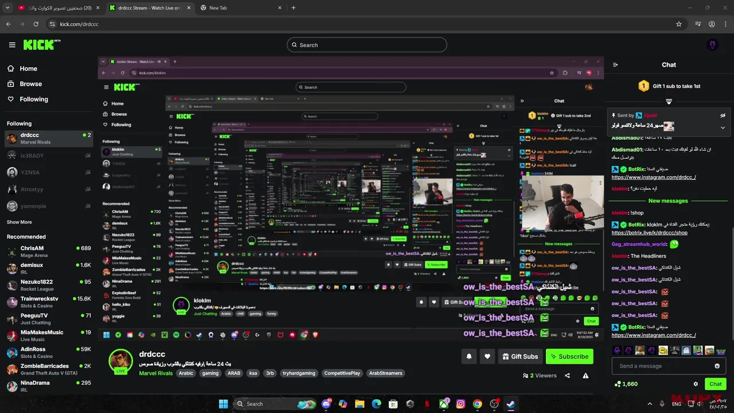
Task: Open the browser media control icon
Action: 698,24
